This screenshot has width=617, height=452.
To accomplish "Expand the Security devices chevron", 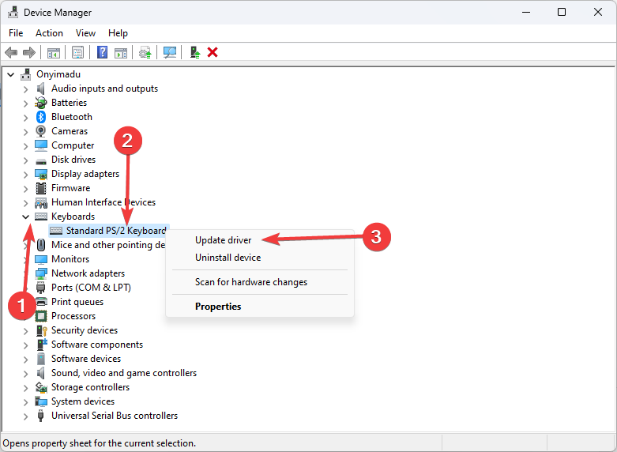I will [x=25, y=331].
